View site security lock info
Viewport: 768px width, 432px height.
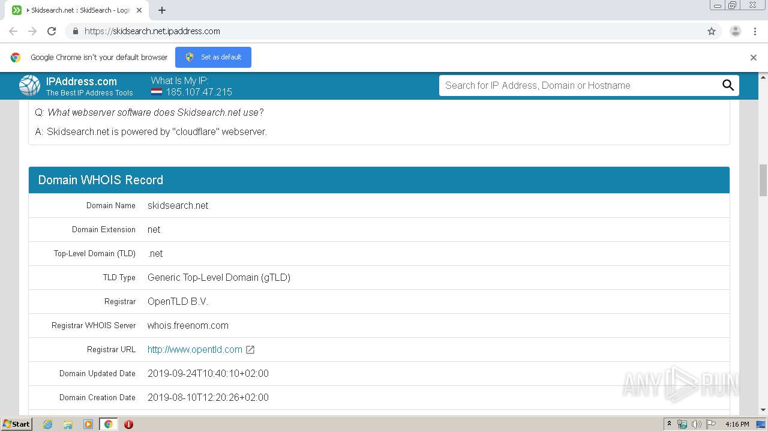[75, 31]
